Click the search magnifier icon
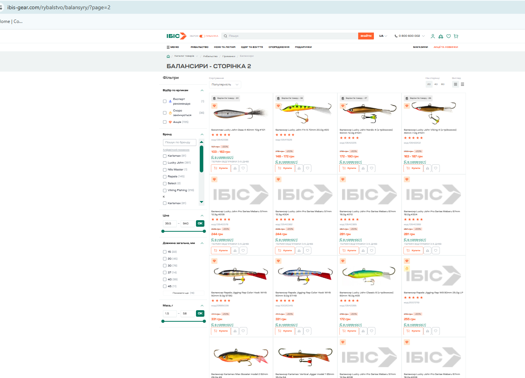 225,36
